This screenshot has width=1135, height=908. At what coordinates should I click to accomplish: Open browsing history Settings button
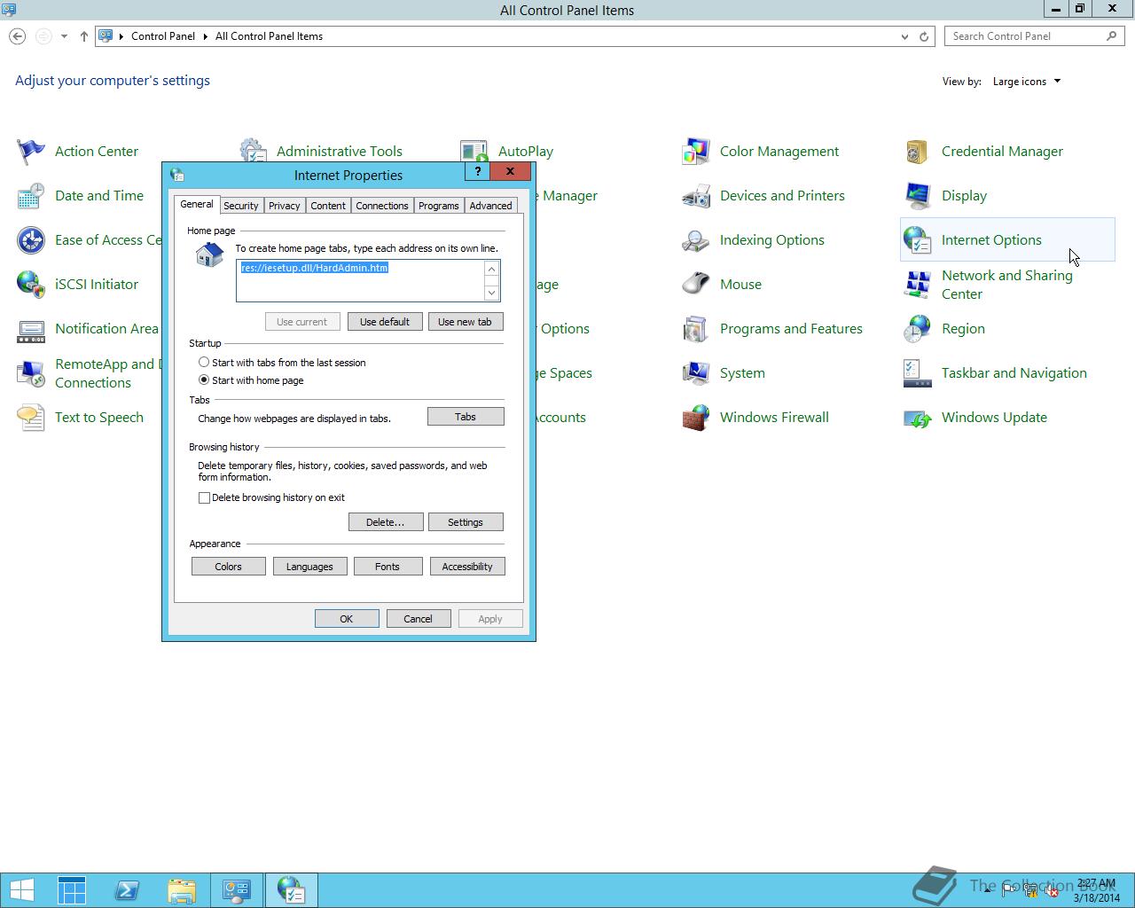[x=466, y=522]
